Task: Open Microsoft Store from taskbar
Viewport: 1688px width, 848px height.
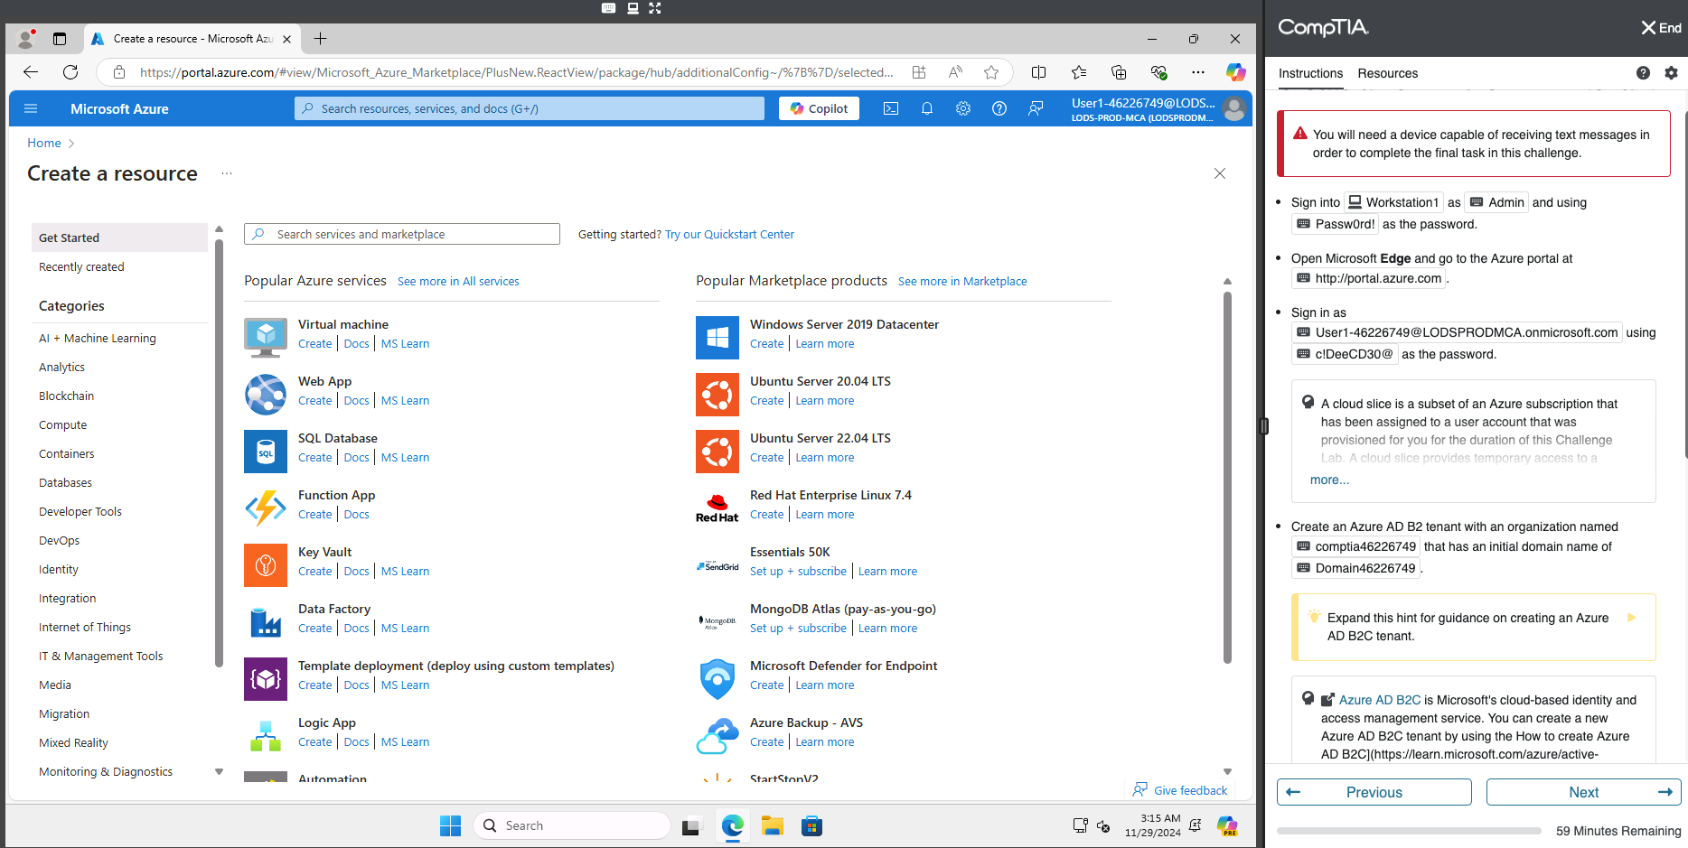Action: pyautogui.click(x=811, y=825)
